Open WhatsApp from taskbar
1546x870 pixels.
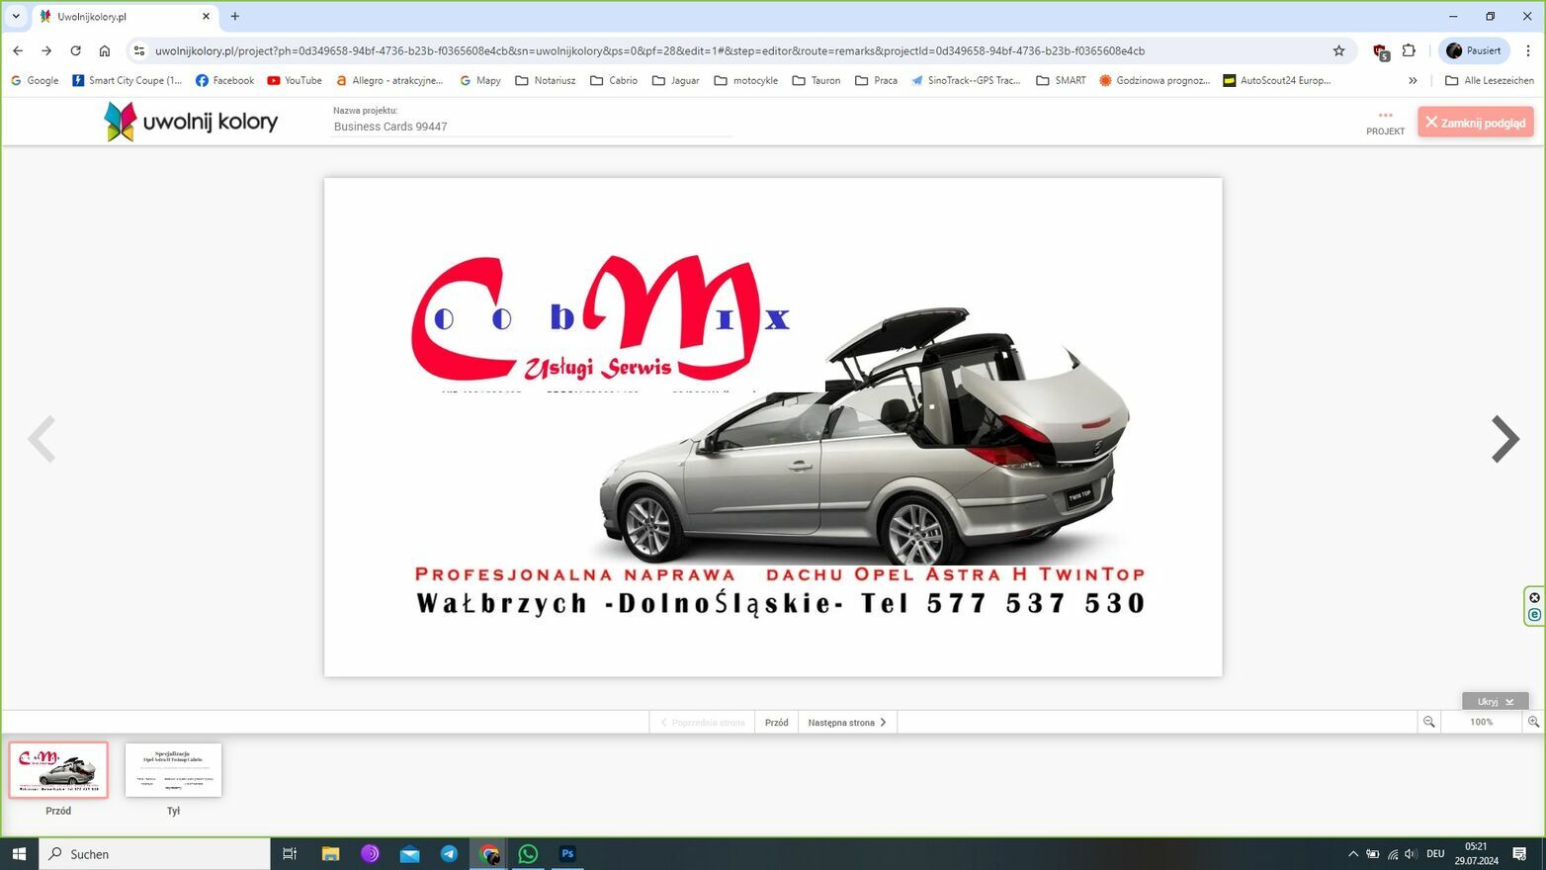coord(528,853)
